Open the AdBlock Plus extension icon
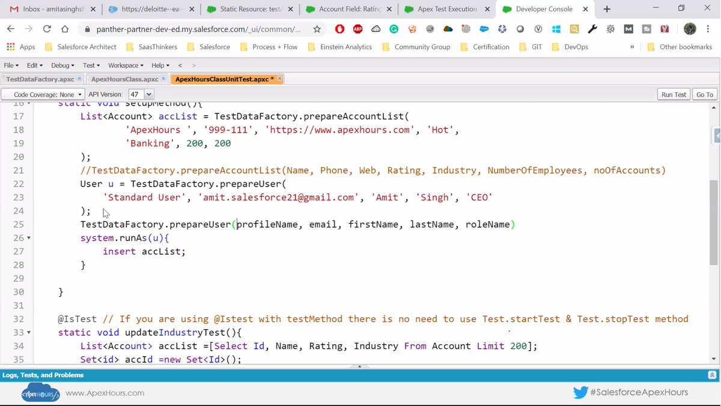 point(357,29)
